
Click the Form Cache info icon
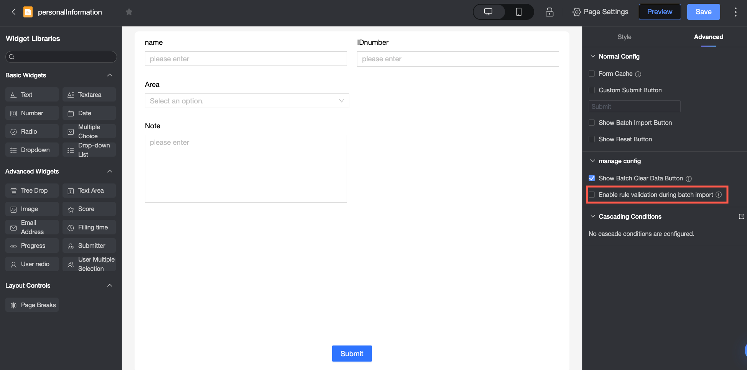click(x=638, y=74)
